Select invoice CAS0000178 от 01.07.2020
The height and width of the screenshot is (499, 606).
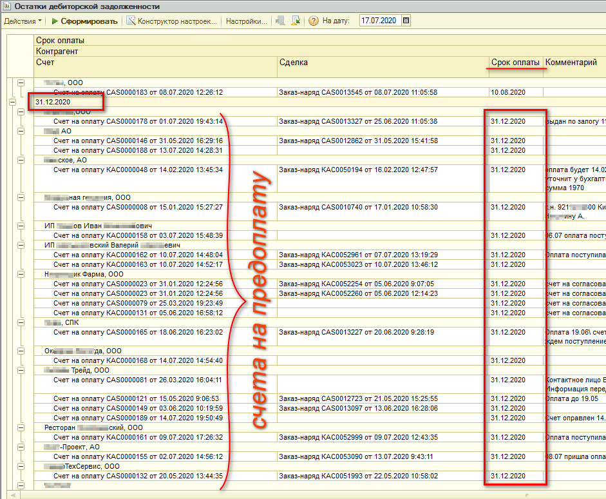(x=138, y=121)
